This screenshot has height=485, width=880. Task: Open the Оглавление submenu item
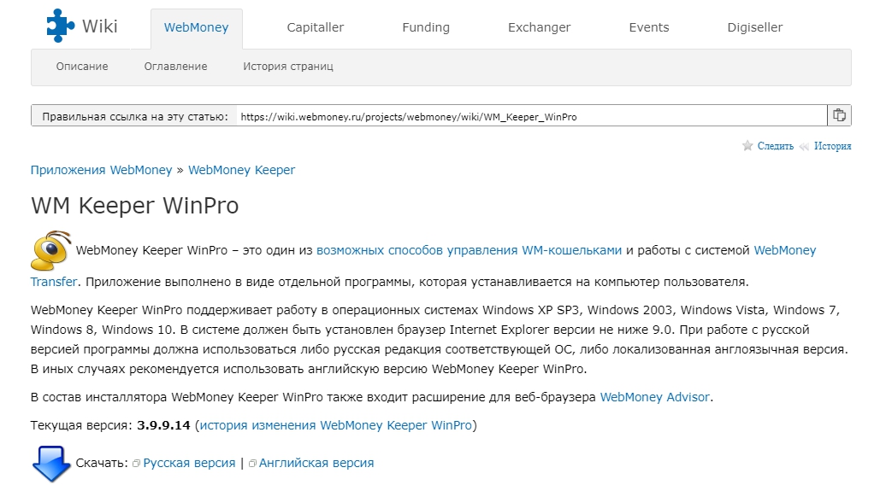175,66
